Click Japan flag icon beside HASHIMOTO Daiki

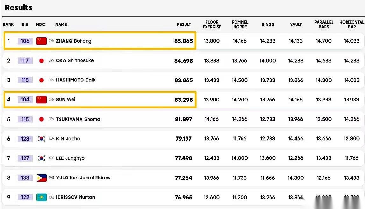41,80
